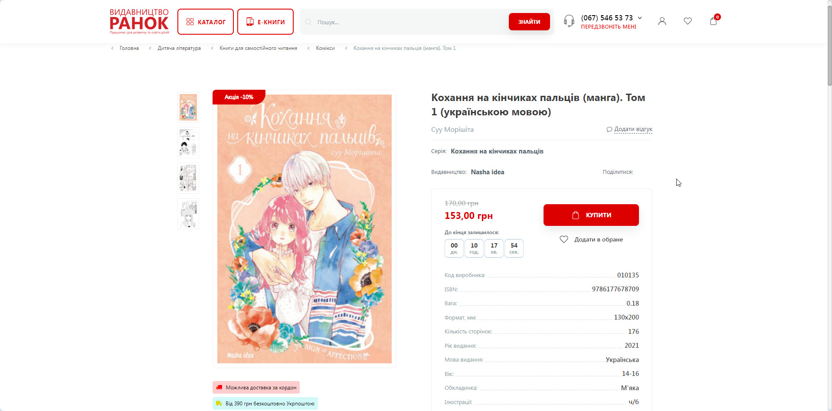Focus the Пошук search field
The image size is (832, 411).
tap(408, 22)
